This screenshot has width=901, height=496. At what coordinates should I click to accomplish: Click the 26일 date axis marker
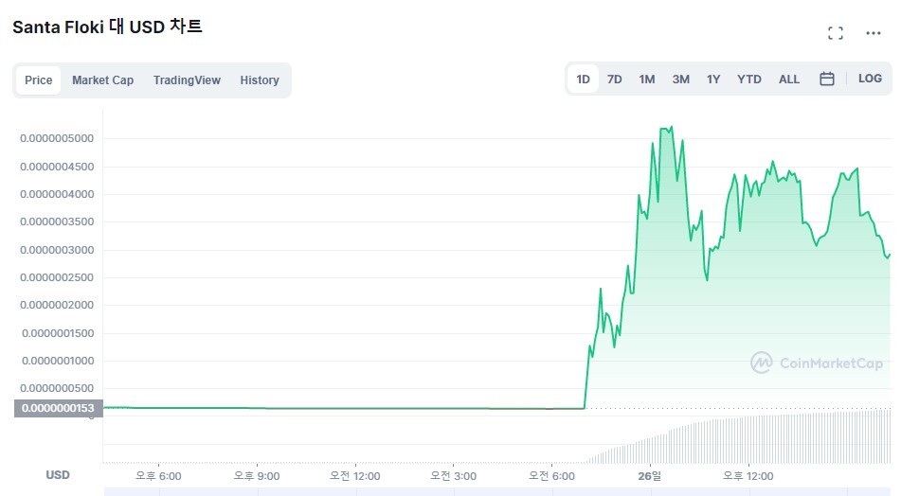[650, 476]
